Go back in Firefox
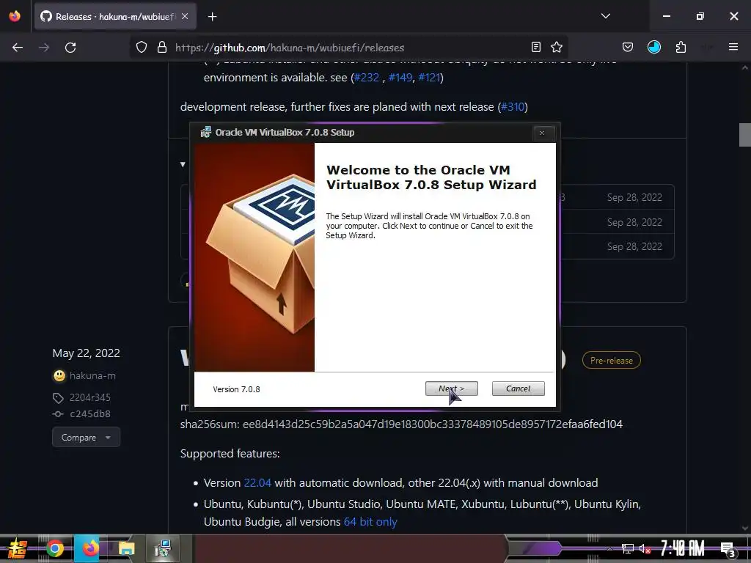The image size is (751, 563). 18,48
